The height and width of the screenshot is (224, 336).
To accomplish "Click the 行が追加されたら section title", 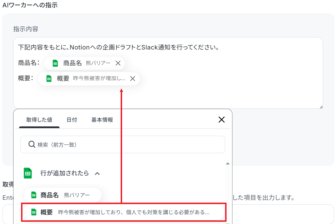I will 65,173.
